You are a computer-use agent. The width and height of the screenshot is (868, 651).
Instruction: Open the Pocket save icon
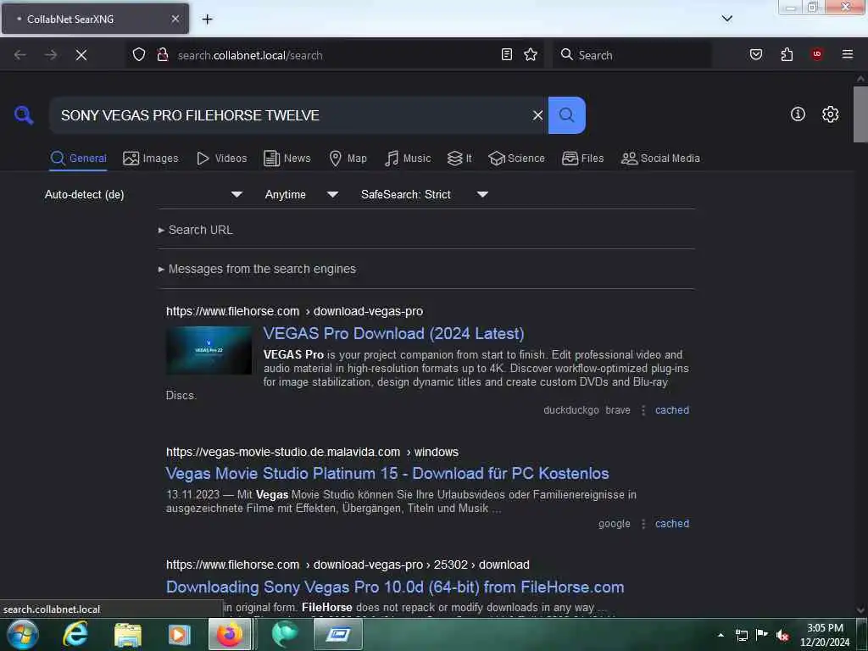point(755,54)
